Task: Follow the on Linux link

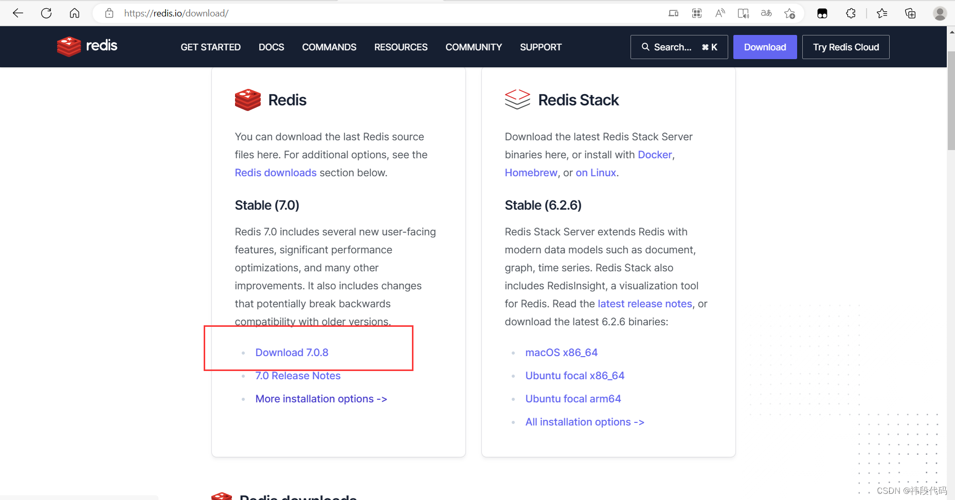Action: (x=596, y=173)
